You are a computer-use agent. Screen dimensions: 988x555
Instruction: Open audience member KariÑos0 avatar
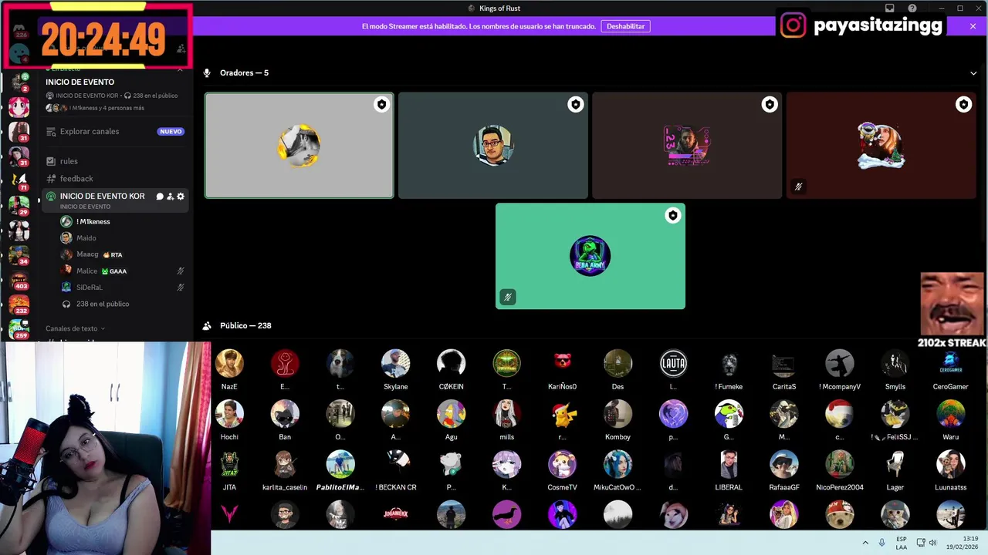click(562, 363)
